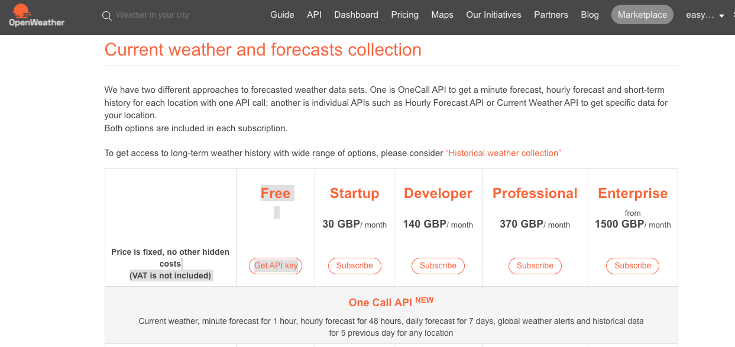
Task: Click the 'Free' plan heading
Action: pyautogui.click(x=276, y=193)
